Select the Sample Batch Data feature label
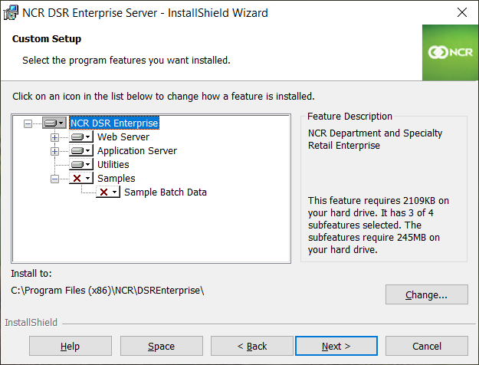The height and width of the screenshot is (365, 479). click(x=166, y=192)
